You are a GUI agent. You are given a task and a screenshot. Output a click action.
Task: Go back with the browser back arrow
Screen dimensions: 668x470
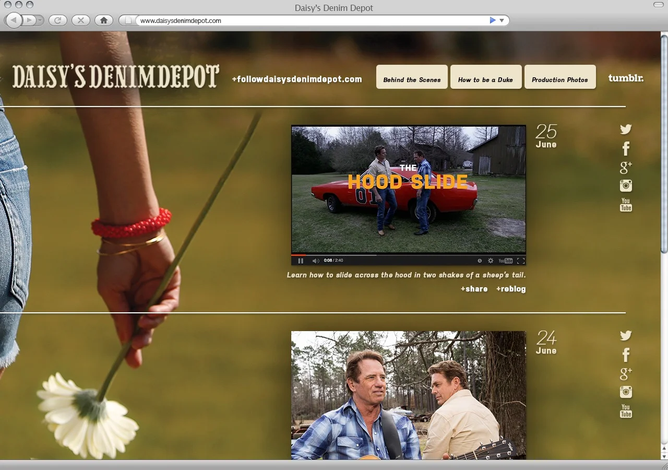[14, 20]
